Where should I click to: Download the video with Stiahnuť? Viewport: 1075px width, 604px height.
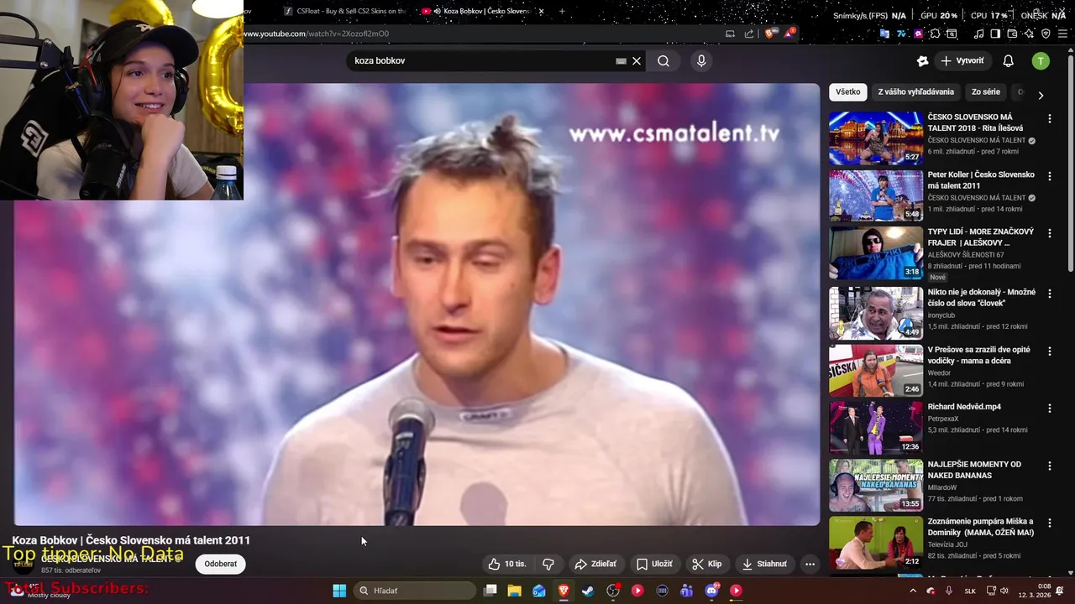pyautogui.click(x=764, y=564)
